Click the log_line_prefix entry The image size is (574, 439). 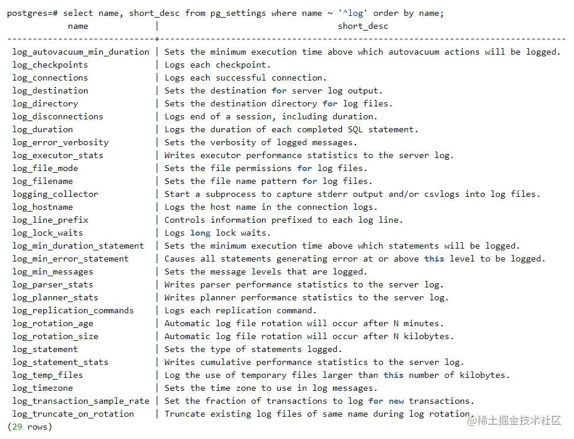point(50,220)
